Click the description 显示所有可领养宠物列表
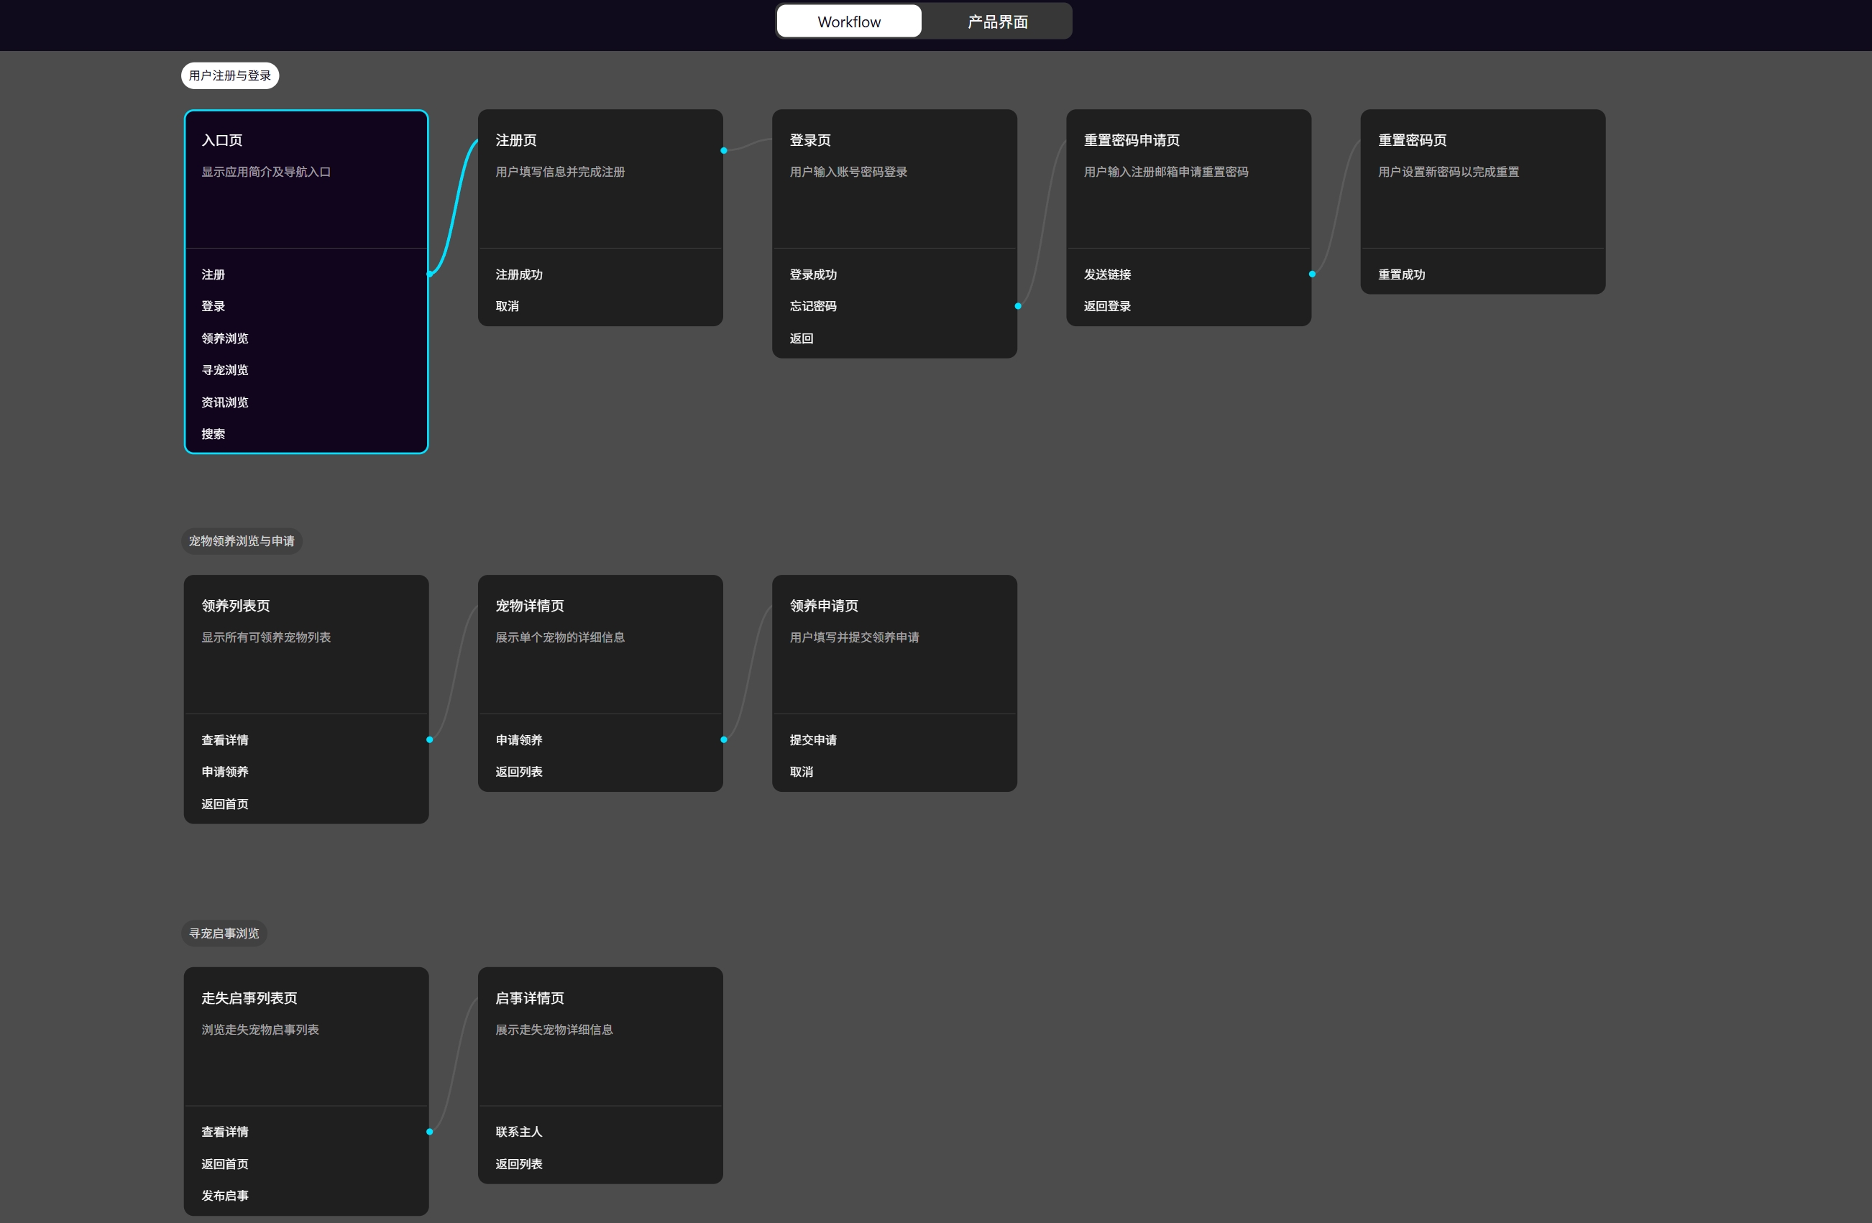The image size is (1872, 1223). (266, 637)
